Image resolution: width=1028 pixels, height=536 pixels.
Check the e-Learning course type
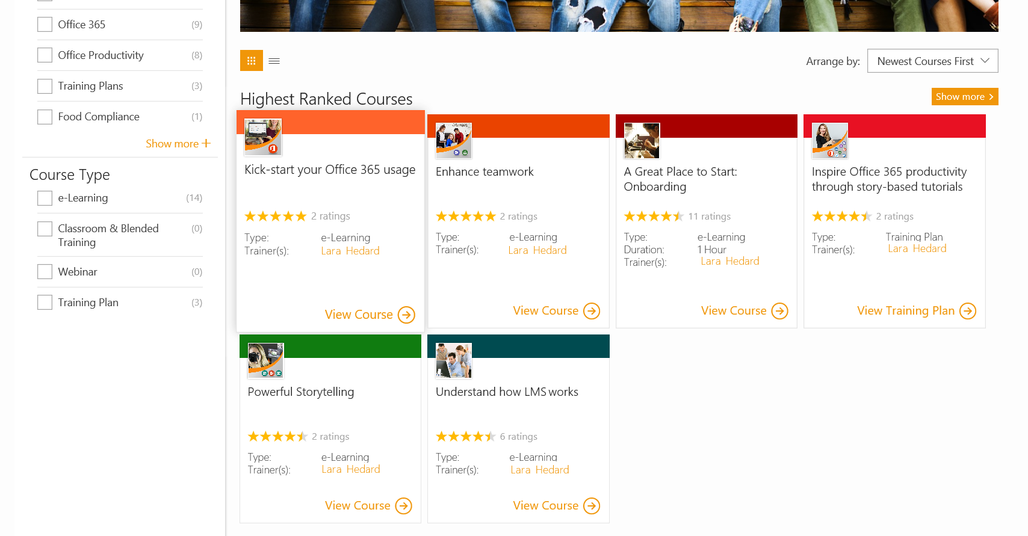point(45,198)
